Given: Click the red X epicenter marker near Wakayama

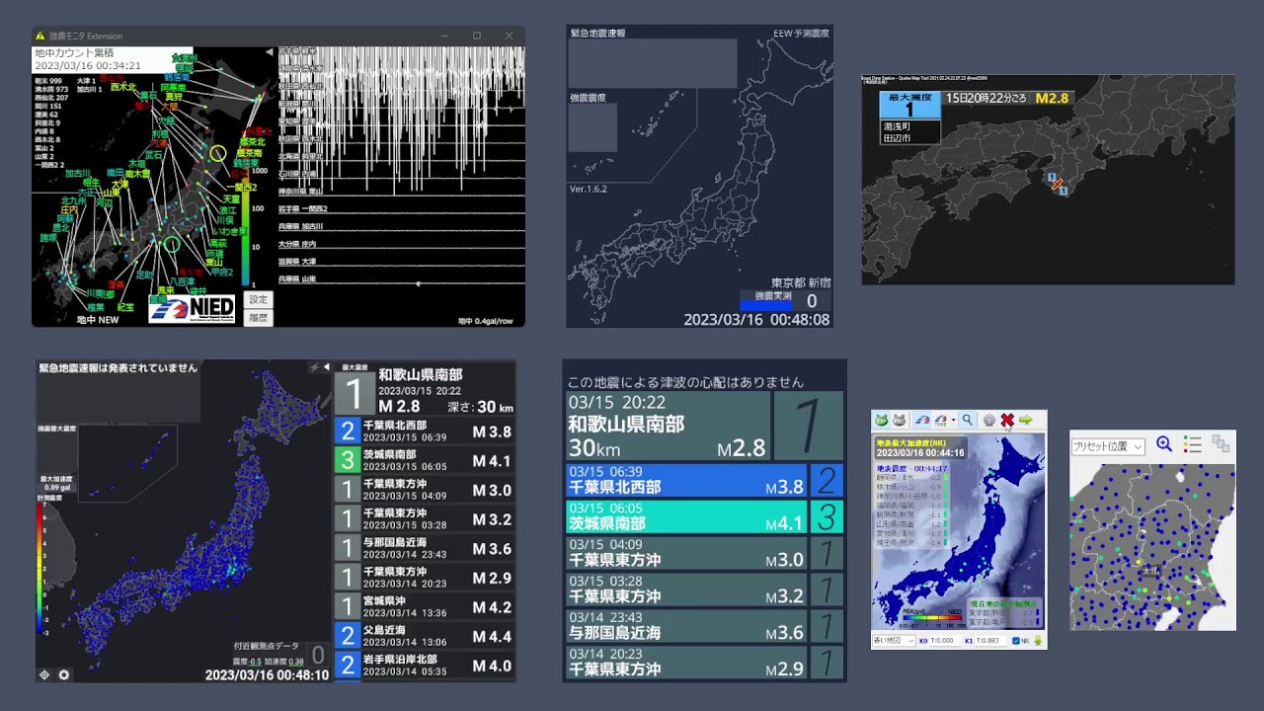Looking at the screenshot, I should click(x=1057, y=185).
